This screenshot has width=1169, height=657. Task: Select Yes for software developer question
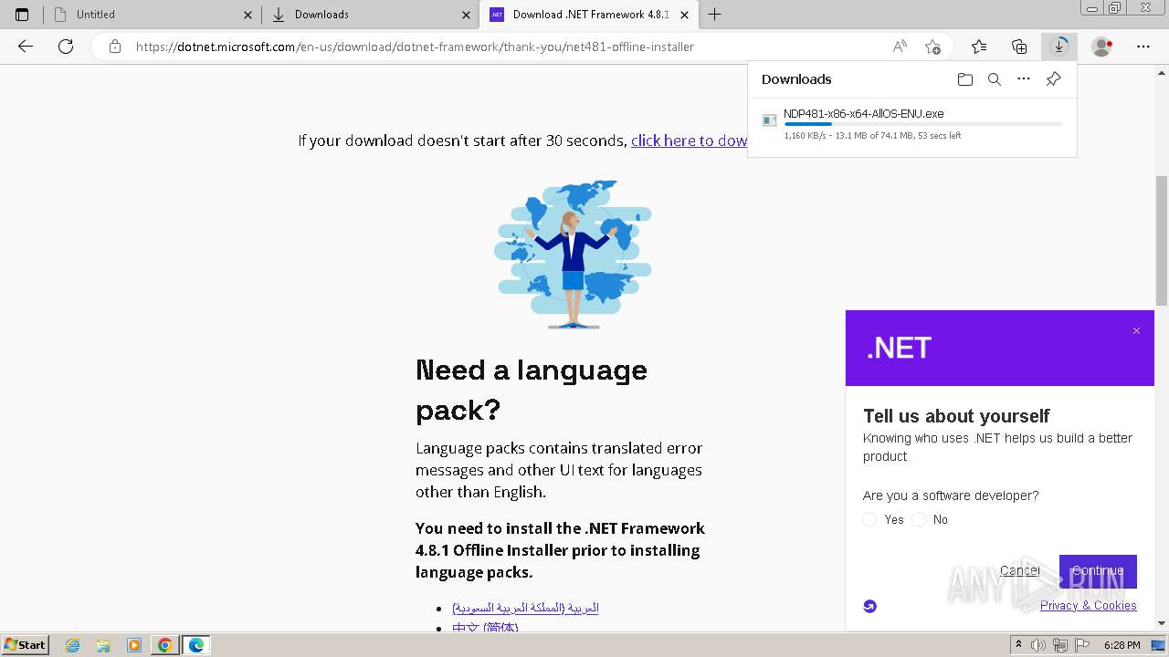(869, 519)
